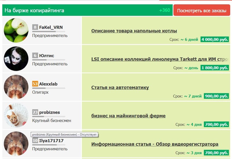Open "бизнес на майнинговой ферме" order
The width and height of the screenshot is (232, 159).
tap(128, 116)
